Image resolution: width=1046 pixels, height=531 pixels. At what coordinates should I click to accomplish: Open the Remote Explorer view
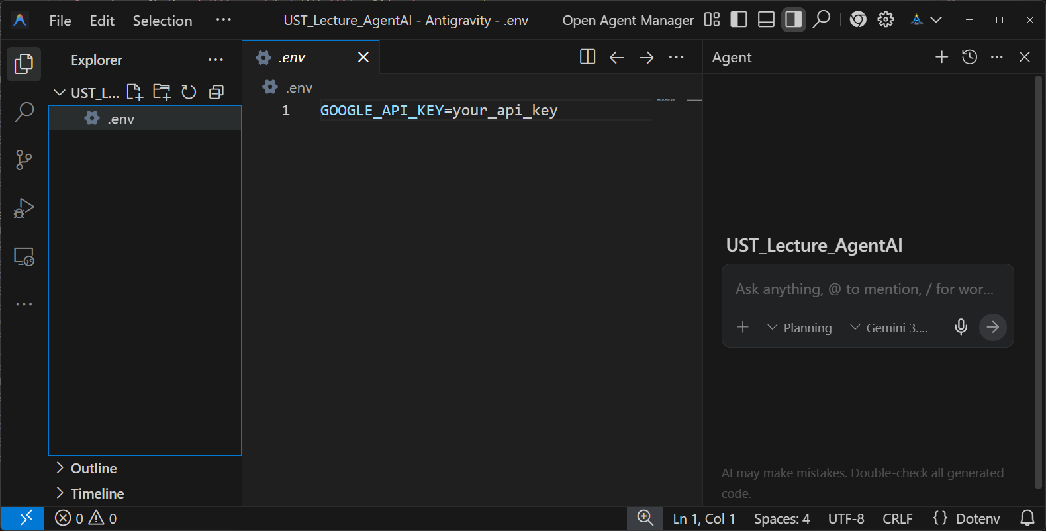coord(24,256)
